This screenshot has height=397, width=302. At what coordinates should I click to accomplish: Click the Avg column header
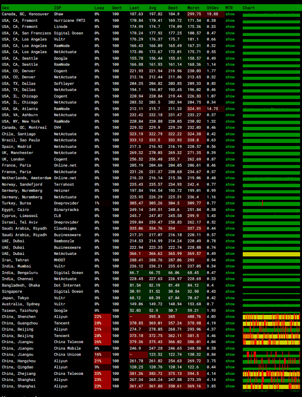(153, 8)
